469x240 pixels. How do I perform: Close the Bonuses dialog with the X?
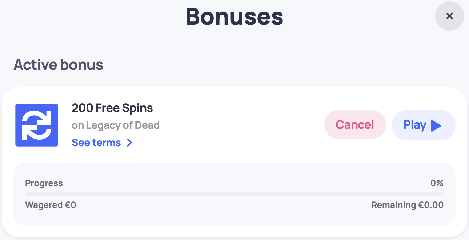coord(449,16)
